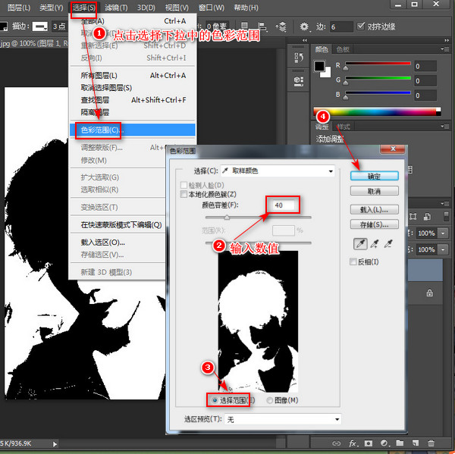This screenshot has height=454, width=455.
Task: Add a layer mask with the mask icon
Action: click(x=369, y=443)
